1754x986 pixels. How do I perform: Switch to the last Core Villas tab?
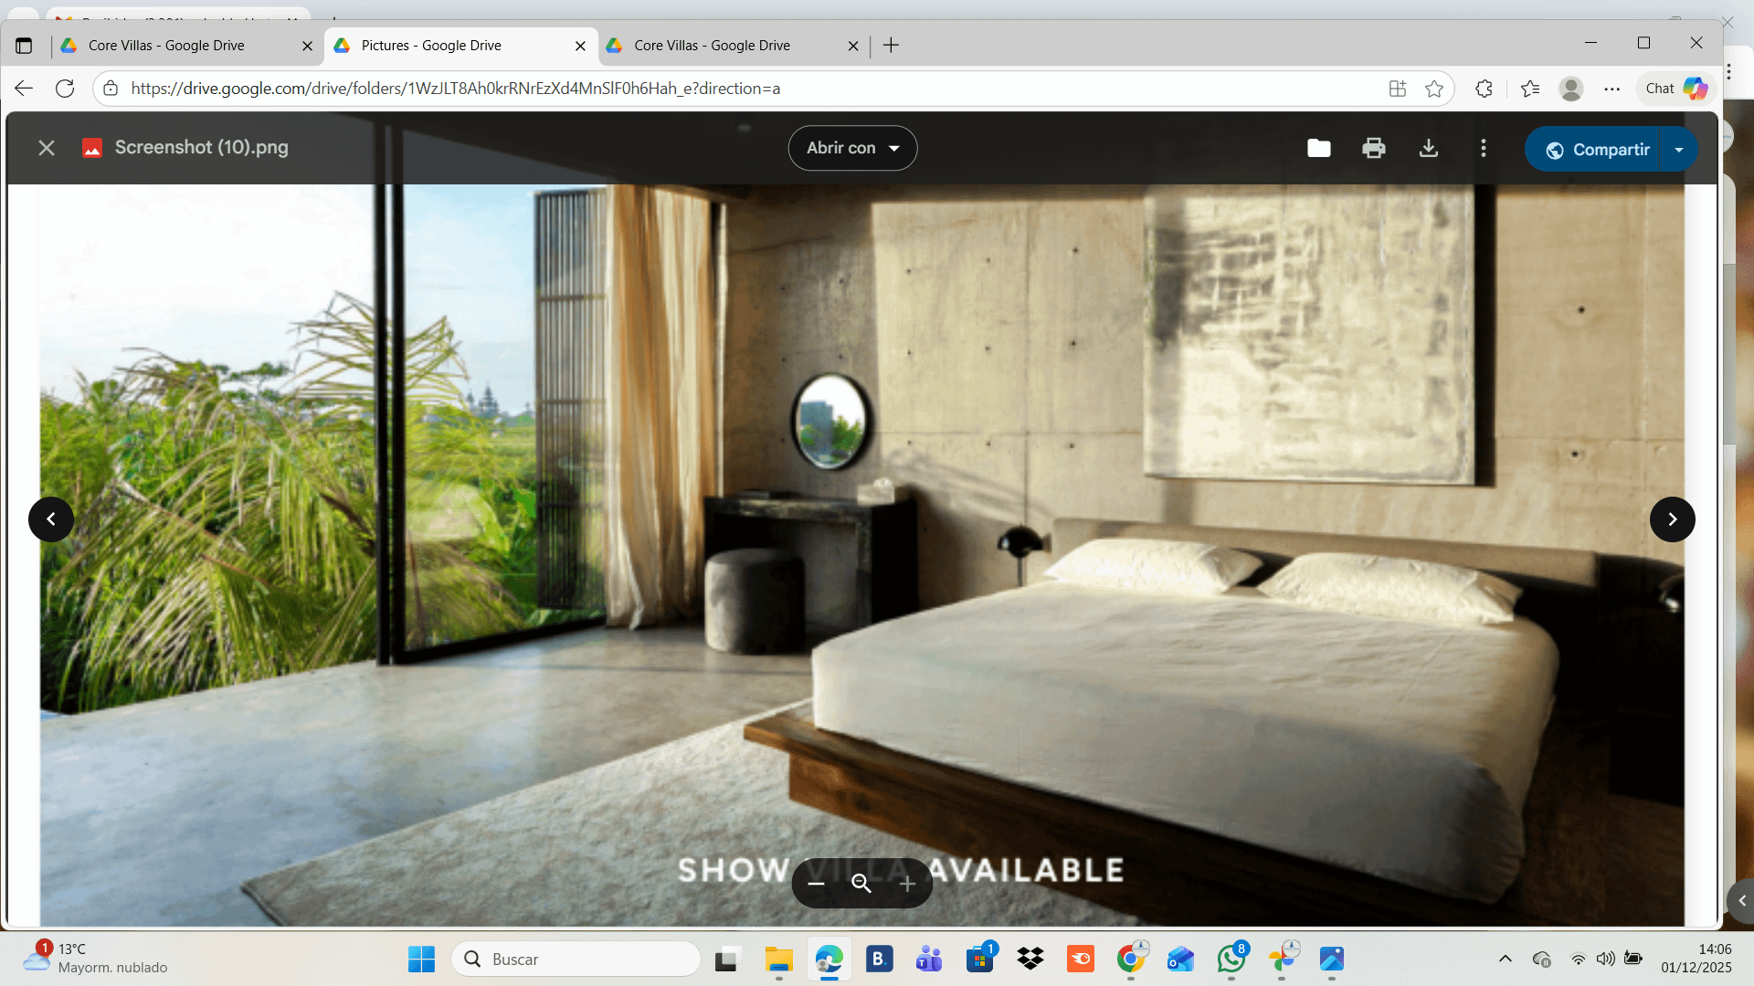(713, 46)
